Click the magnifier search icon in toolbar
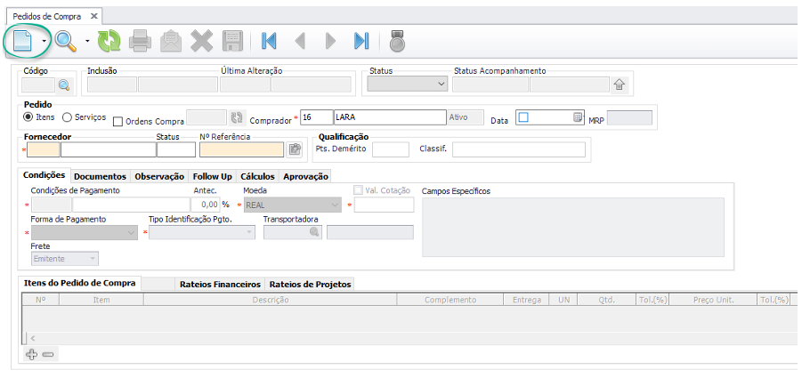 (65, 40)
